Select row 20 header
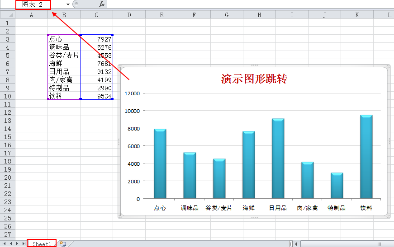 click(8, 177)
